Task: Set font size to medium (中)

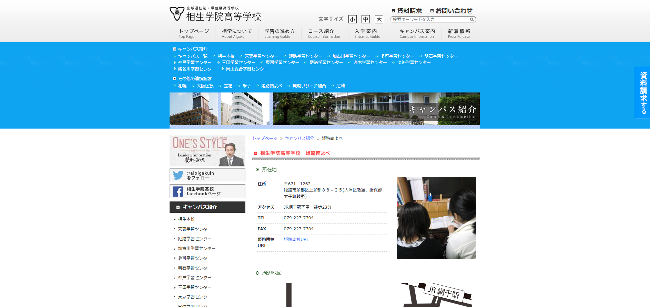Action: click(365, 19)
